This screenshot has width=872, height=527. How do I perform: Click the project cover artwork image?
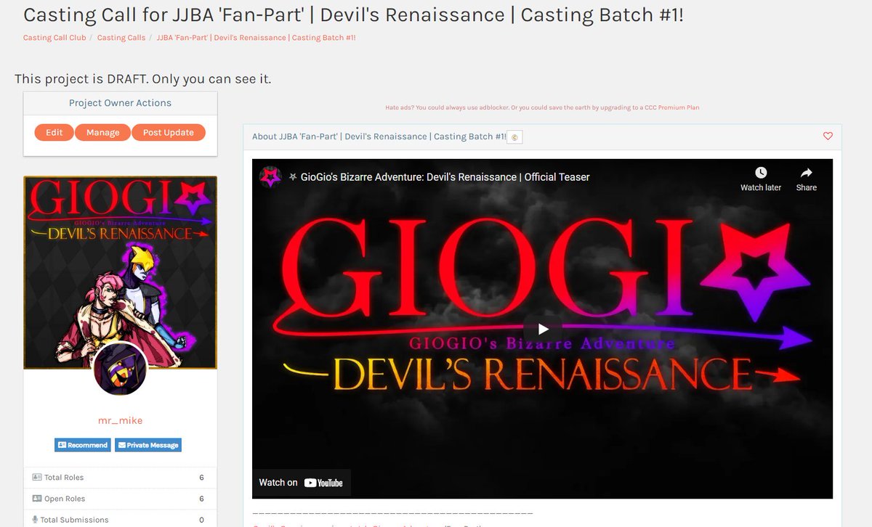click(x=121, y=272)
